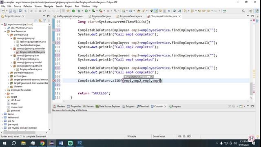
Task: Collapse the src/main/java folder
Action: coord(8,35)
